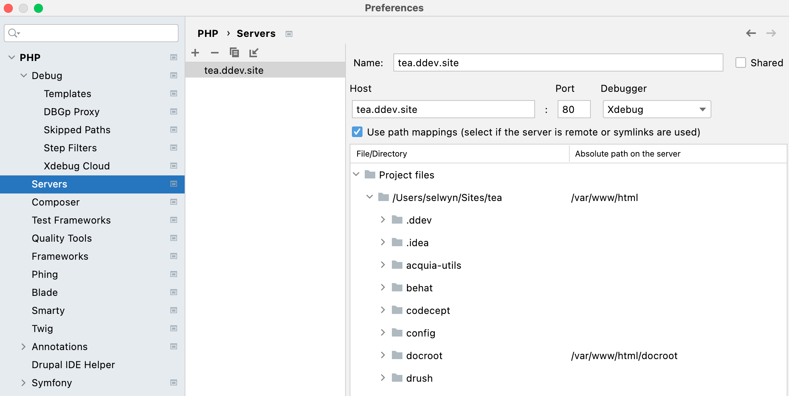Viewport: 789px width, 396px height.
Task: Expand the docroot folder
Action: [383, 355]
